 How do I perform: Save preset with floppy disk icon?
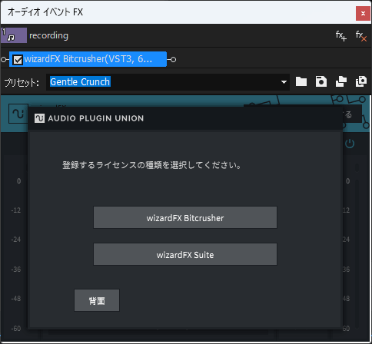pos(321,82)
